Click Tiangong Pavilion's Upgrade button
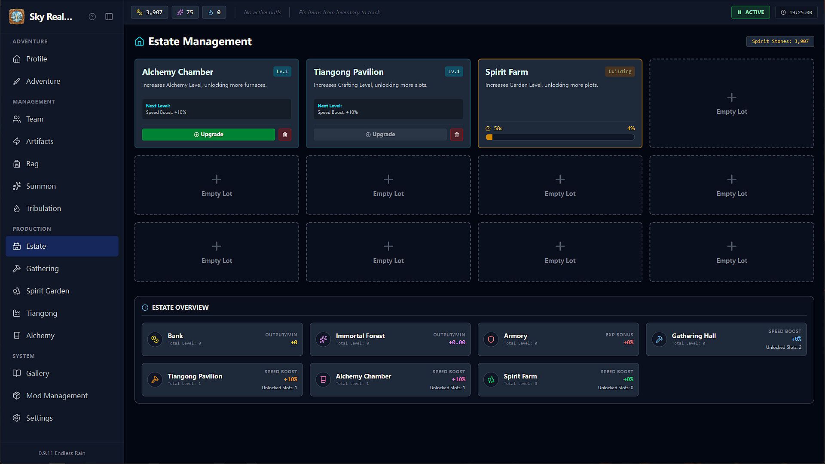 [380, 134]
